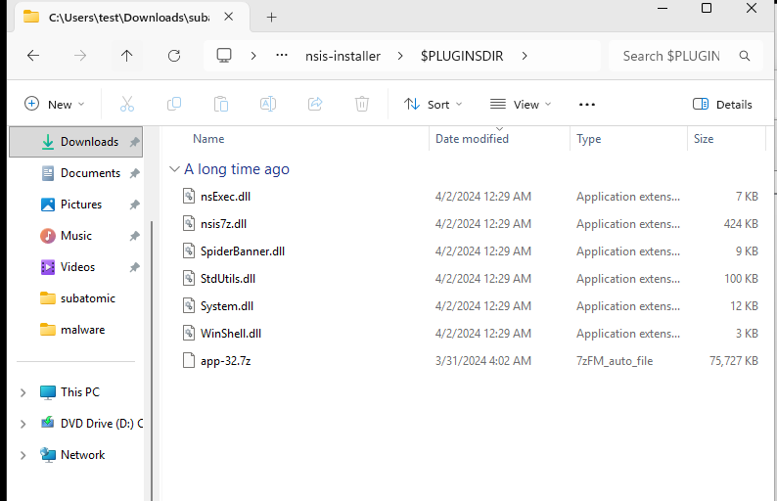The width and height of the screenshot is (777, 501).
Task: Toggle the Details pane
Action: [x=722, y=104]
